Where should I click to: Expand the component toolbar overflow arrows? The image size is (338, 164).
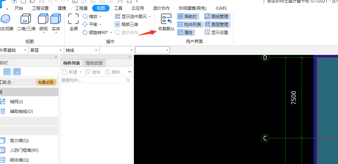pyautogui.click(x=130, y=72)
